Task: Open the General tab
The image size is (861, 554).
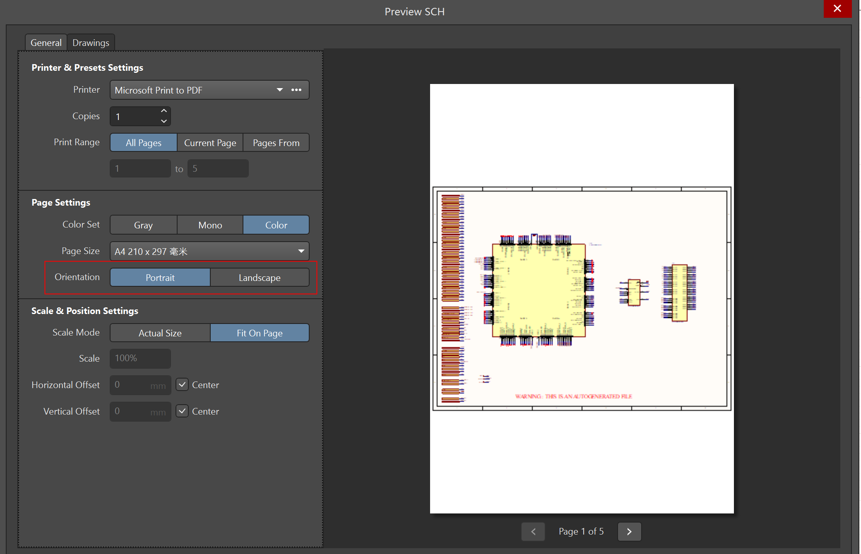Action: click(x=46, y=43)
